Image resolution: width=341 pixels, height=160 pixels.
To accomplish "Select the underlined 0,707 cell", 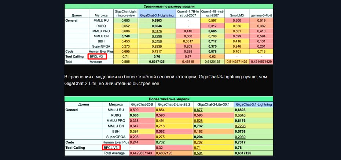I will pos(213,142).
